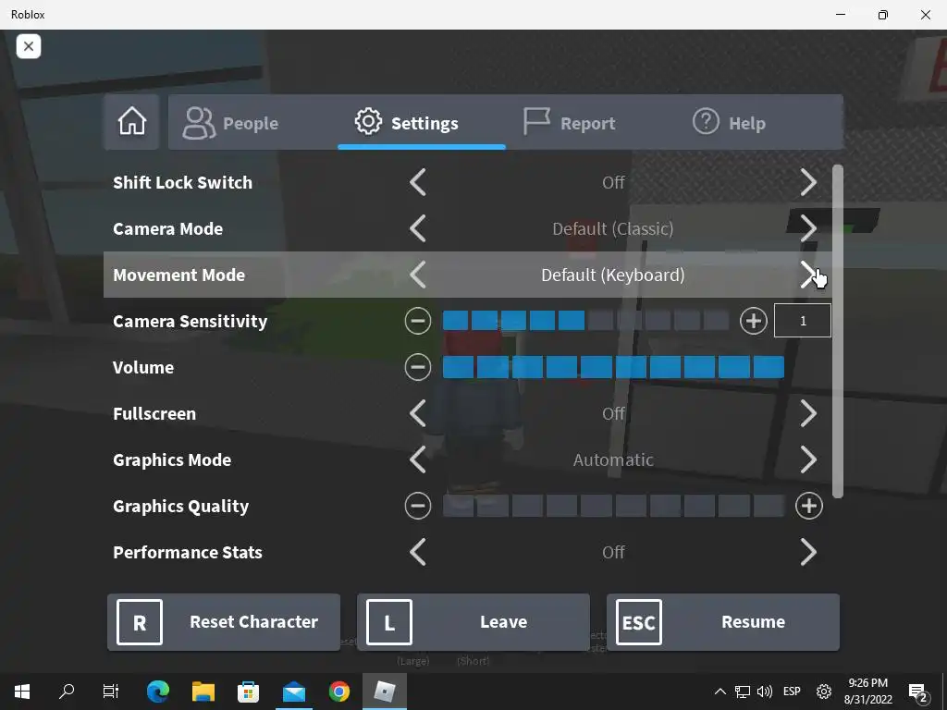Increase Graphics Quality with plus icon
This screenshot has width=947, height=710.
tap(808, 506)
